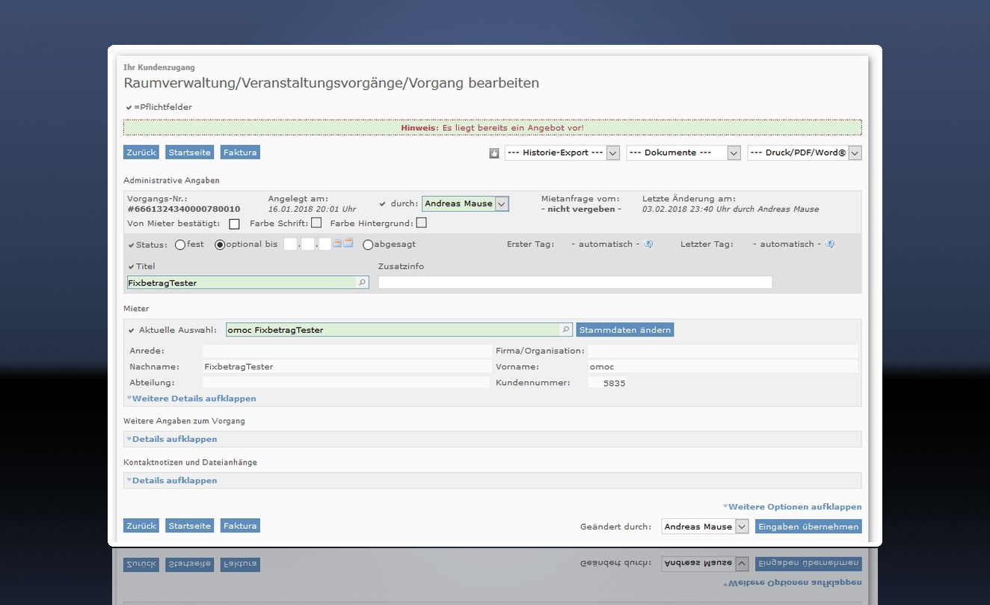Screen dimensions: 990x605
Task: Open the Historie-Export dropdown
Action: (562, 153)
